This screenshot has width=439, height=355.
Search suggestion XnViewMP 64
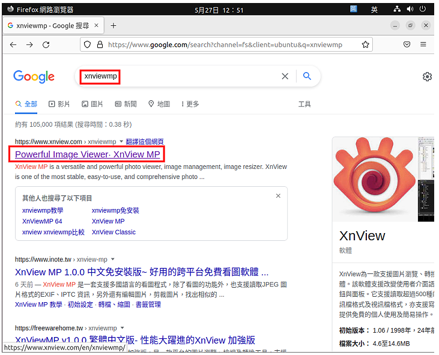[x=42, y=221]
